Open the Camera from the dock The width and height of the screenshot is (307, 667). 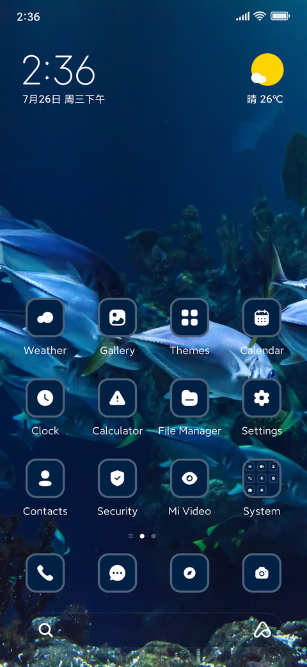point(262,573)
